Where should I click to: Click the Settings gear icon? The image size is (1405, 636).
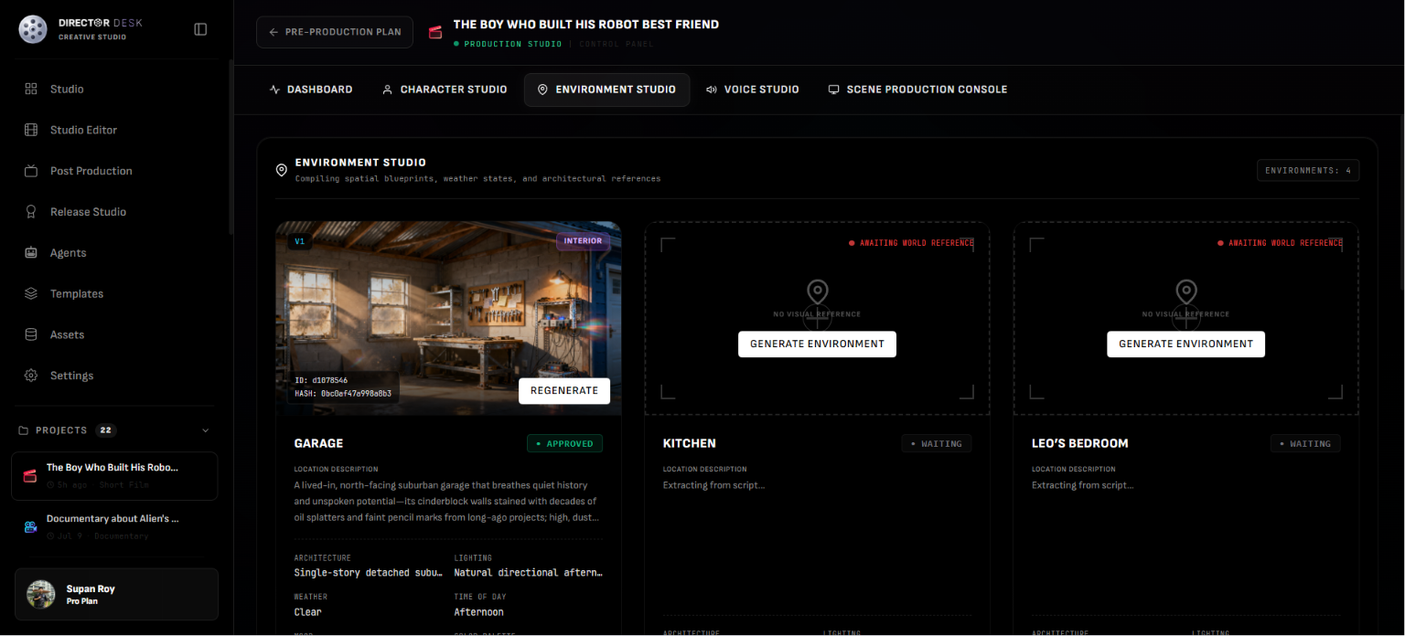pyautogui.click(x=31, y=376)
